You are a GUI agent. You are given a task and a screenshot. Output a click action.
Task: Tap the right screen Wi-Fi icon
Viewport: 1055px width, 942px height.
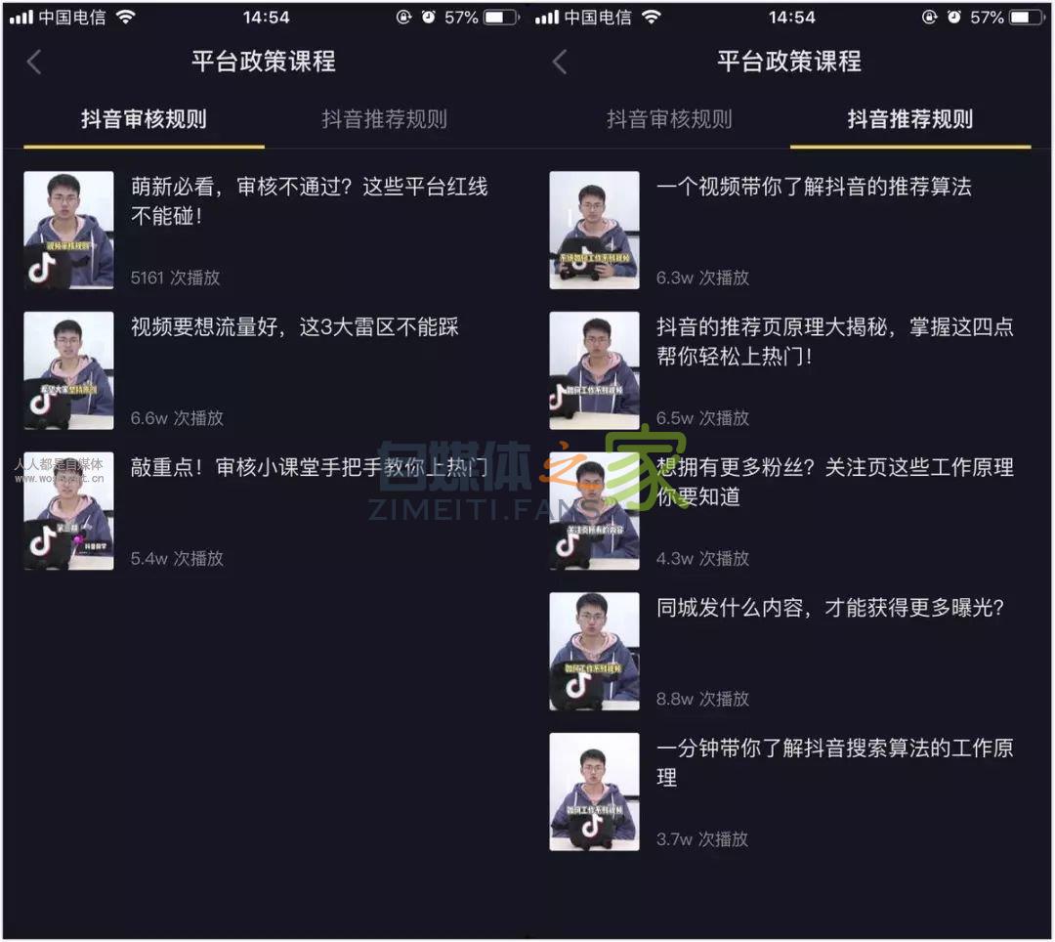point(651,17)
